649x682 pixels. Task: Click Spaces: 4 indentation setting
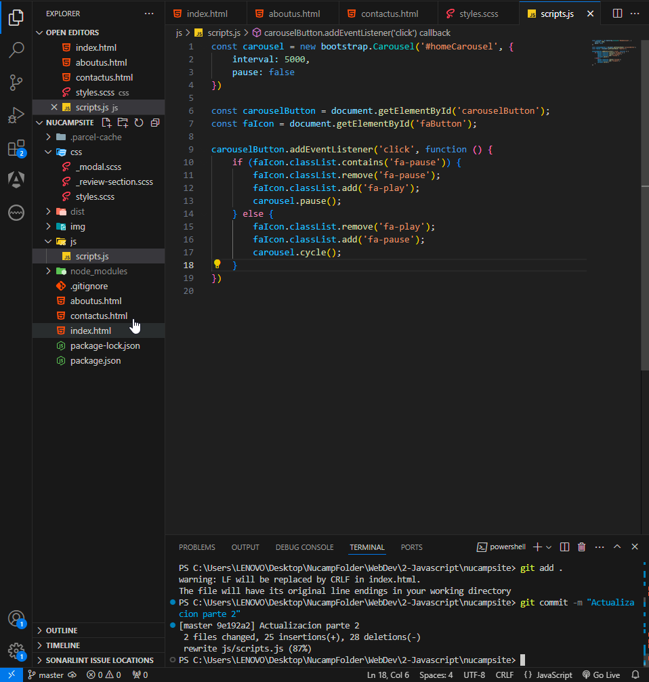coord(436,675)
